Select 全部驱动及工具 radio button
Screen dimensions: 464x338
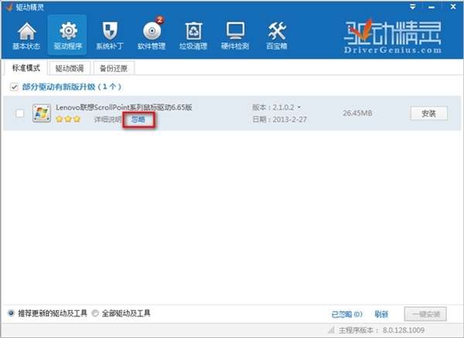[x=95, y=313]
